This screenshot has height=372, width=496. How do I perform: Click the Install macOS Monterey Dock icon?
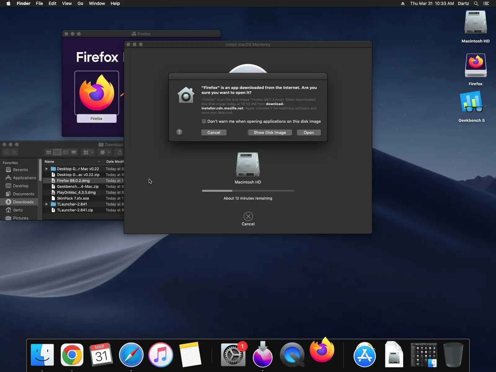click(263, 354)
